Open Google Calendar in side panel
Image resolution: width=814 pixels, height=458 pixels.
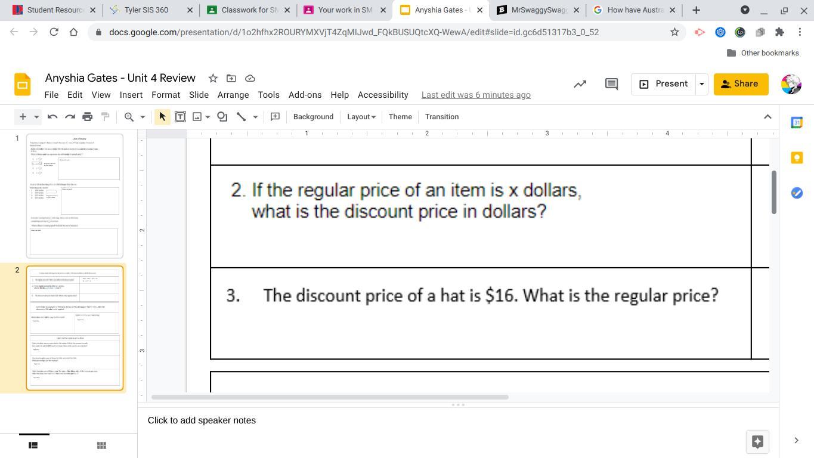pos(797,123)
